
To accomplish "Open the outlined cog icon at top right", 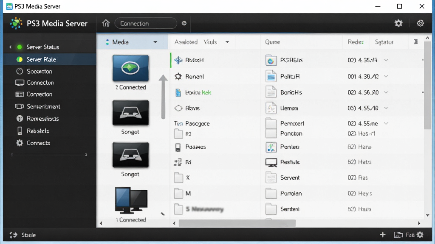I will (420, 23).
